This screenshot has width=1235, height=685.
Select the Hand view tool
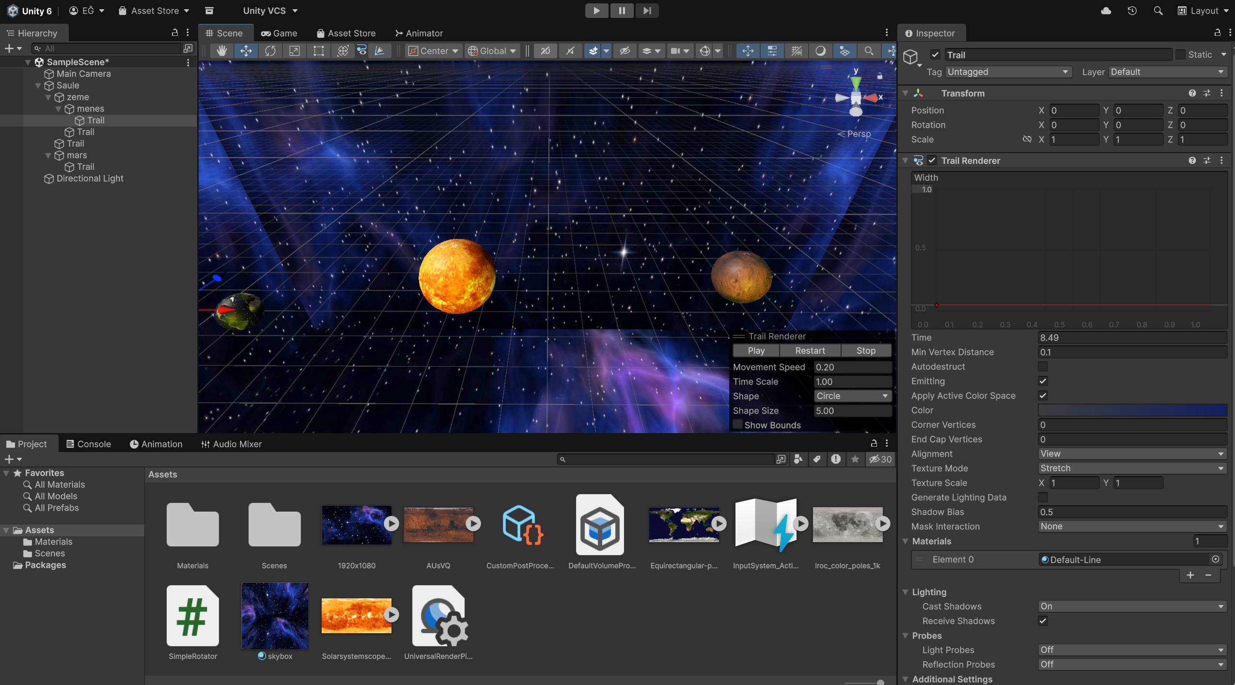[x=222, y=51]
